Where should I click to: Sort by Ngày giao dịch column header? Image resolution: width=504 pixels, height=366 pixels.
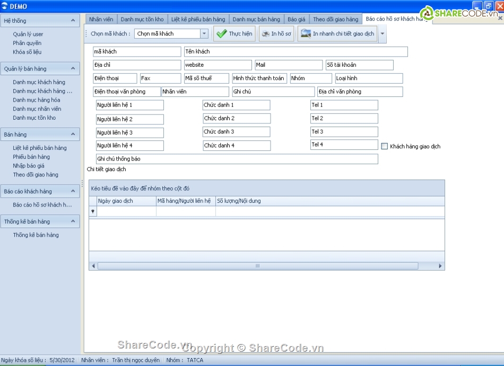tap(127, 201)
